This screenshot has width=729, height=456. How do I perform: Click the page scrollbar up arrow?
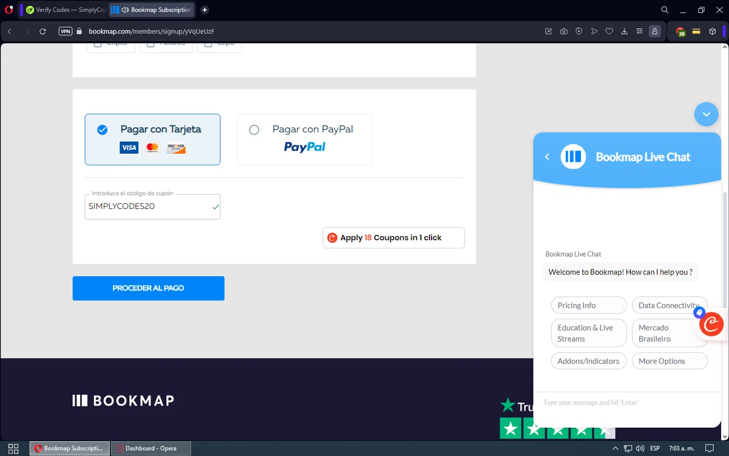[x=725, y=47]
